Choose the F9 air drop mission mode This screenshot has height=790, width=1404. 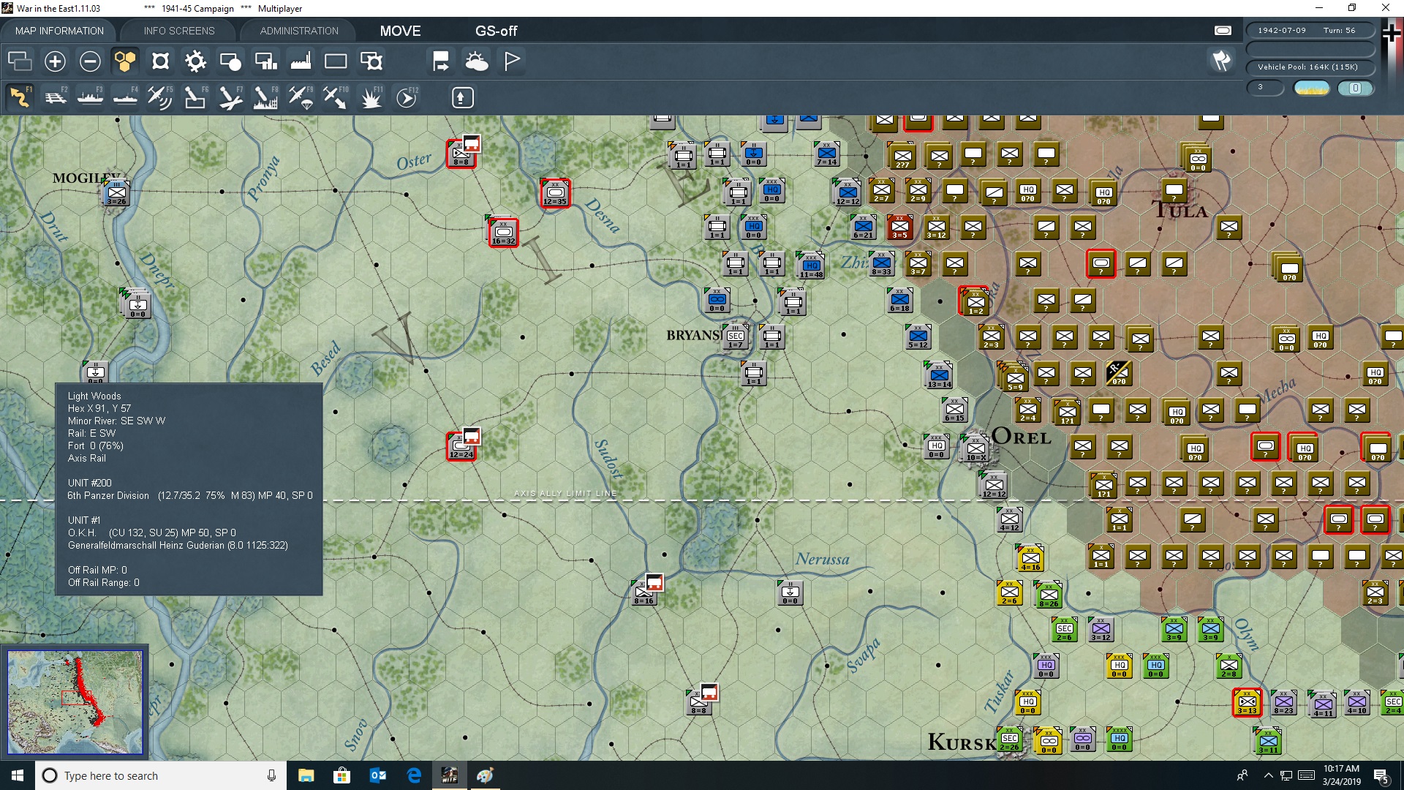[300, 97]
